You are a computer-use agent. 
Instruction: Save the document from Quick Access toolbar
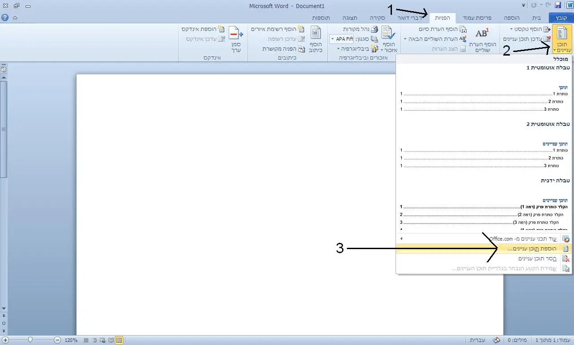558,5
